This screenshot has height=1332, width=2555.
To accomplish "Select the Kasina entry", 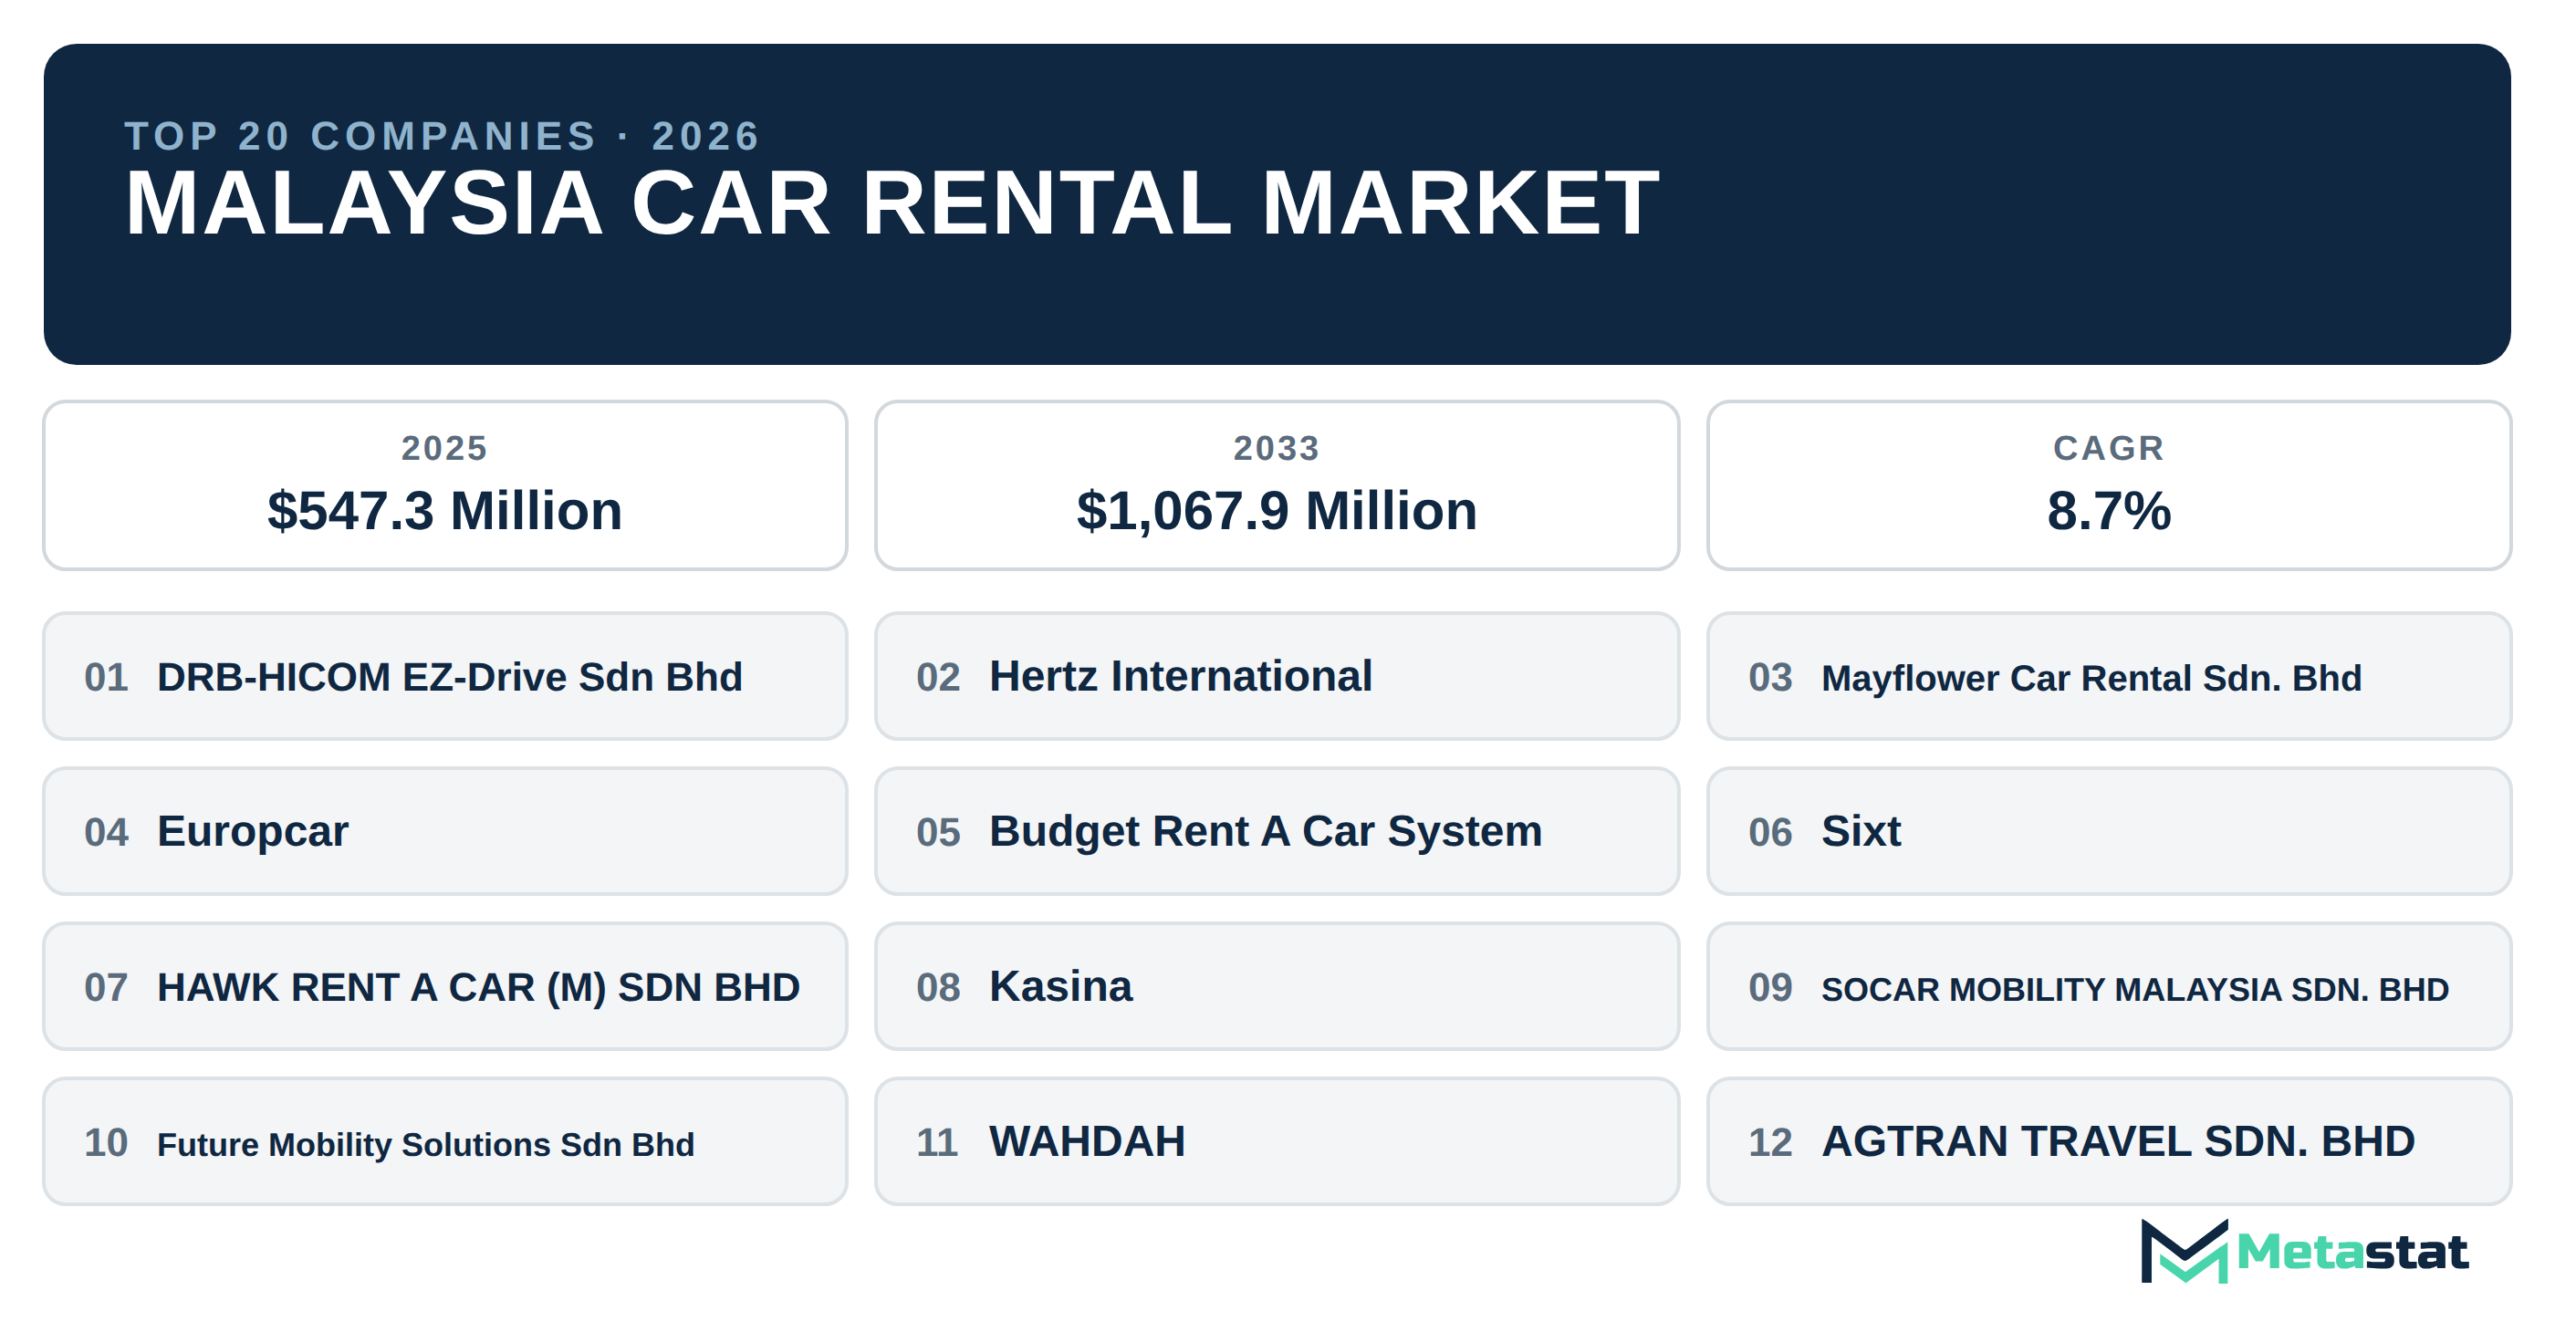I will click(x=1277, y=987).
